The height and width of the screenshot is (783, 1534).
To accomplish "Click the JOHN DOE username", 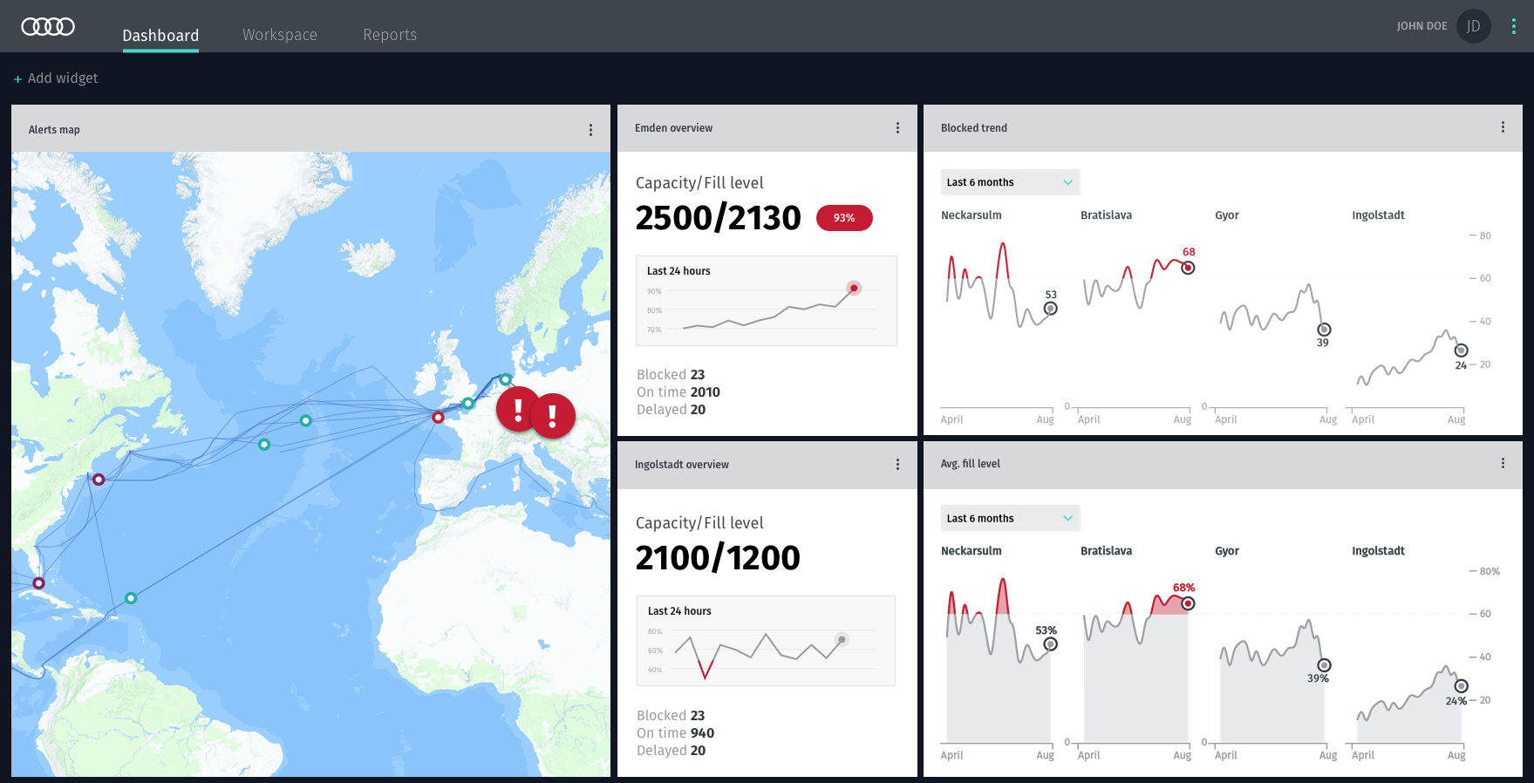I will point(1422,26).
